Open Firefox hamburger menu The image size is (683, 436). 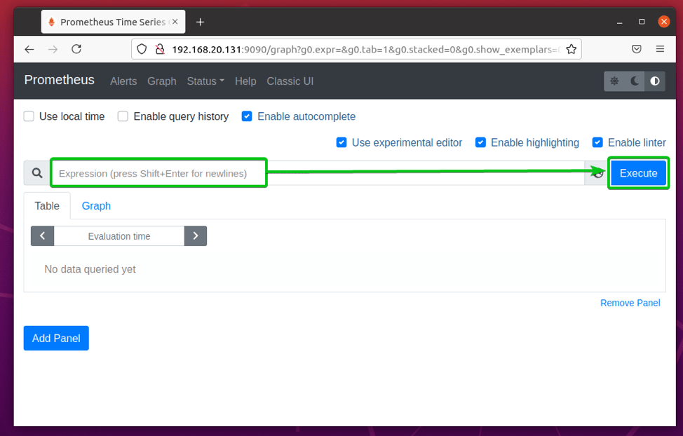[x=660, y=49]
